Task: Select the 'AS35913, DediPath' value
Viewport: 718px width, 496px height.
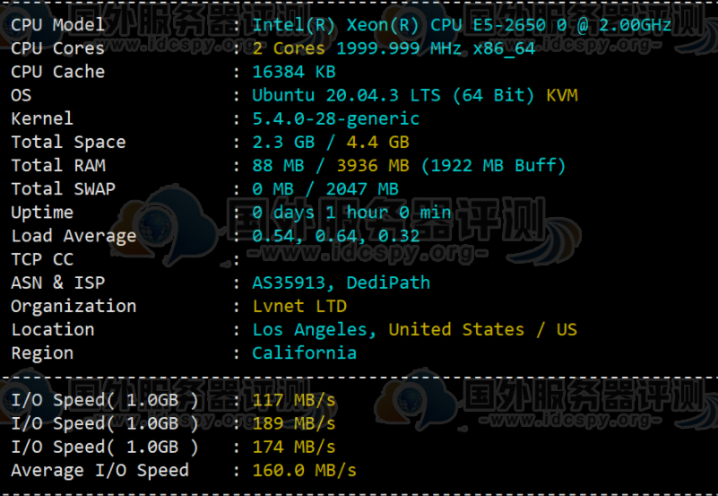Action: (x=342, y=283)
